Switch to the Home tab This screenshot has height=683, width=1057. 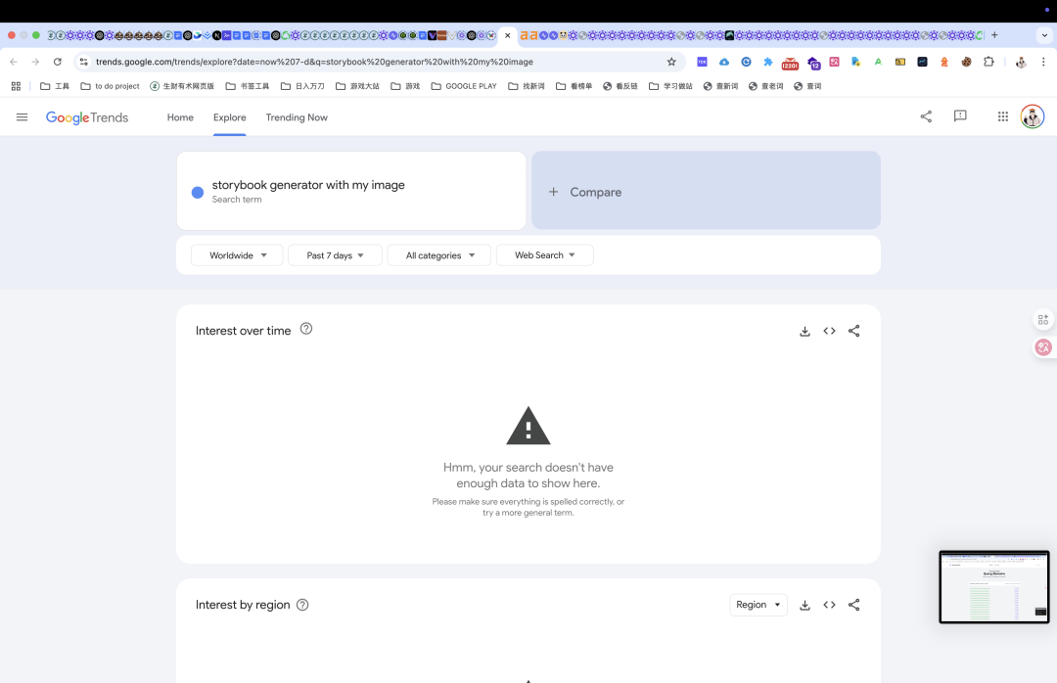tap(180, 117)
